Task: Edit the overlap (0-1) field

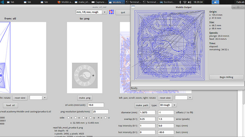Action: 147,119
